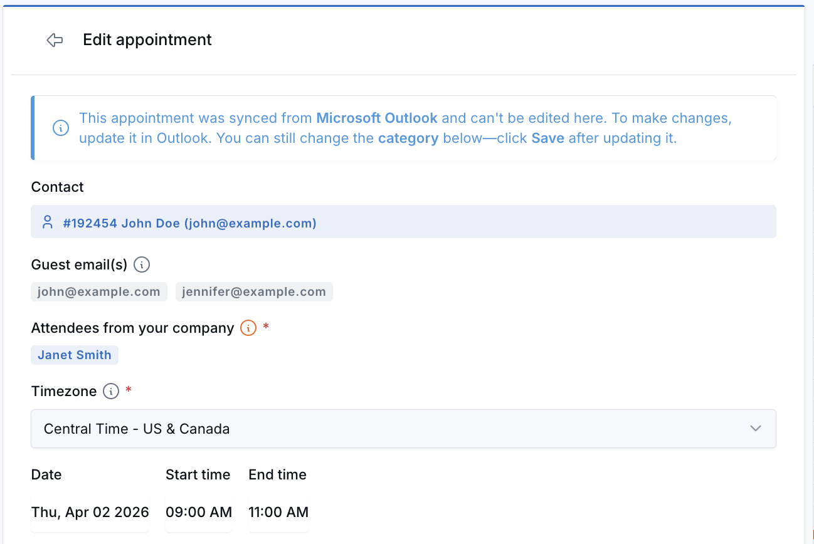This screenshot has height=544, width=814.
Task: Click the red asterisk beside Timezone
Action: tap(127, 389)
